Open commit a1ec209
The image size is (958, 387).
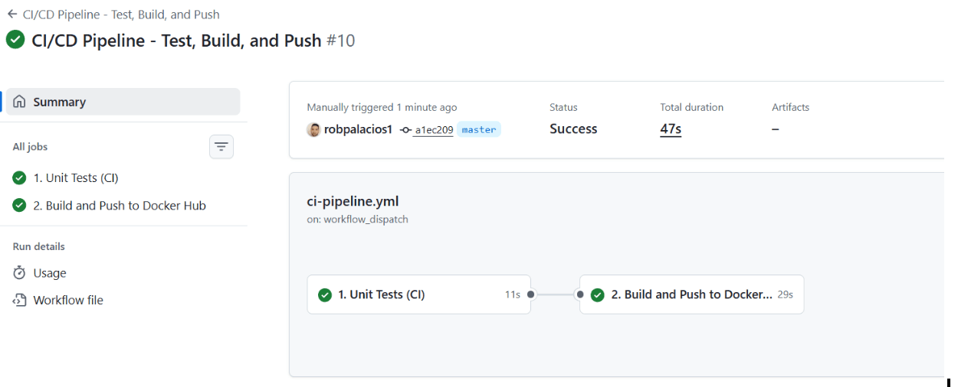click(x=433, y=130)
